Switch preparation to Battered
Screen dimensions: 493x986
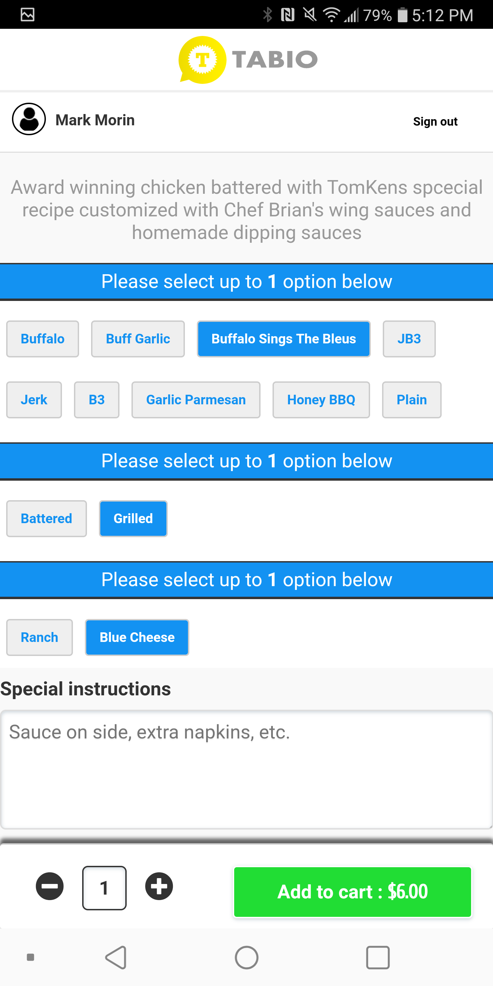pos(46,518)
